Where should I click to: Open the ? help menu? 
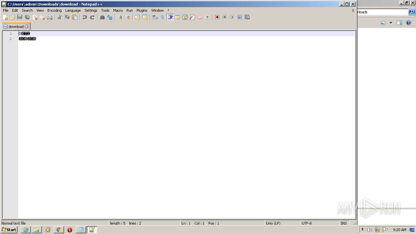(x=168, y=10)
